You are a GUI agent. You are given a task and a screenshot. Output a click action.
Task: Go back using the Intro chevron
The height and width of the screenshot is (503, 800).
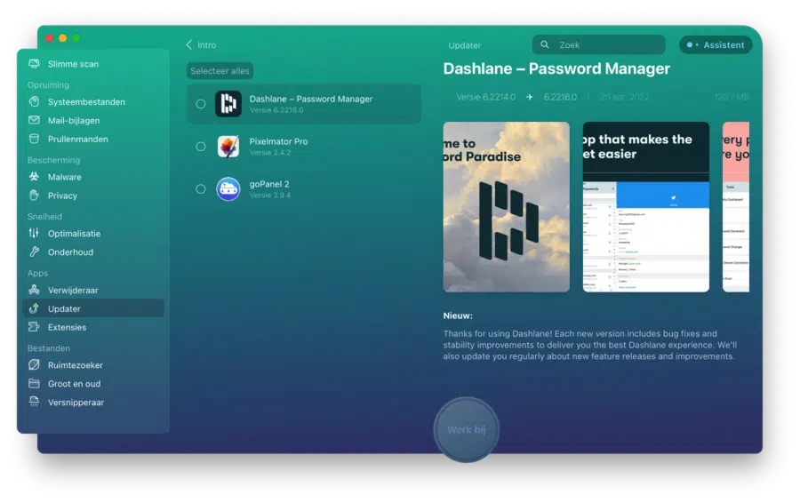(189, 45)
